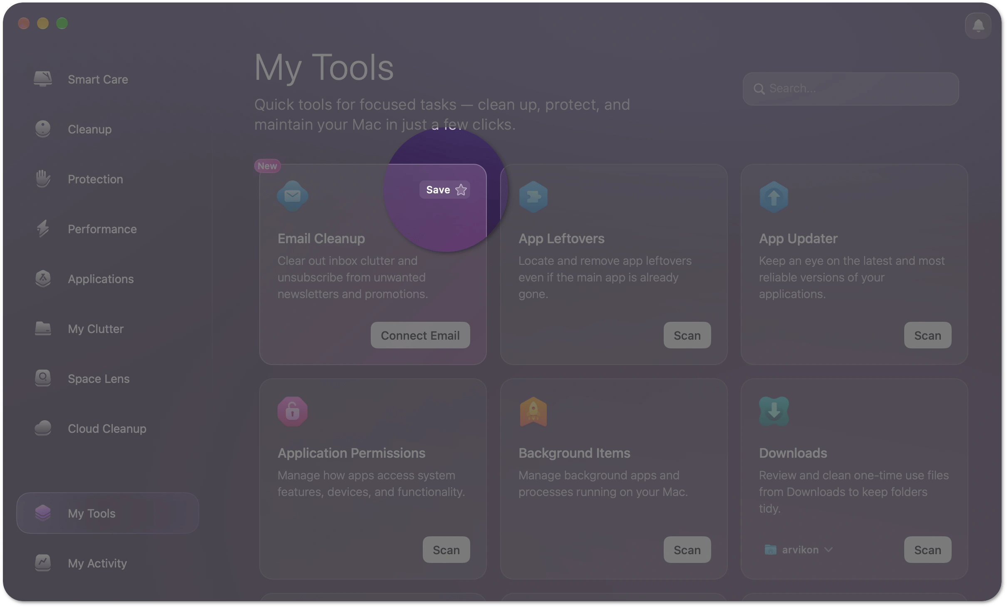1007x607 pixels.
Task: Save Email Cleanup to favorites
Action: click(445, 190)
